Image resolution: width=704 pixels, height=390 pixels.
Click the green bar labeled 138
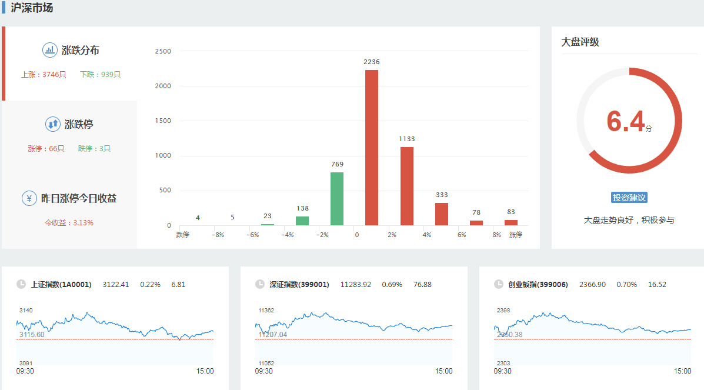[x=302, y=221]
